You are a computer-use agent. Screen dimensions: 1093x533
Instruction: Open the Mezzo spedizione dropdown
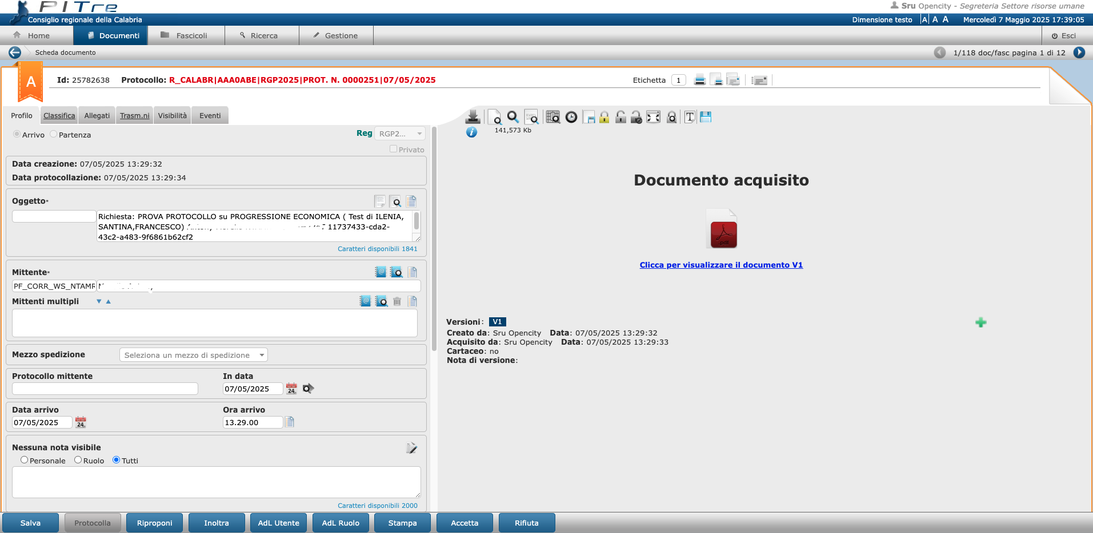point(193,355)
